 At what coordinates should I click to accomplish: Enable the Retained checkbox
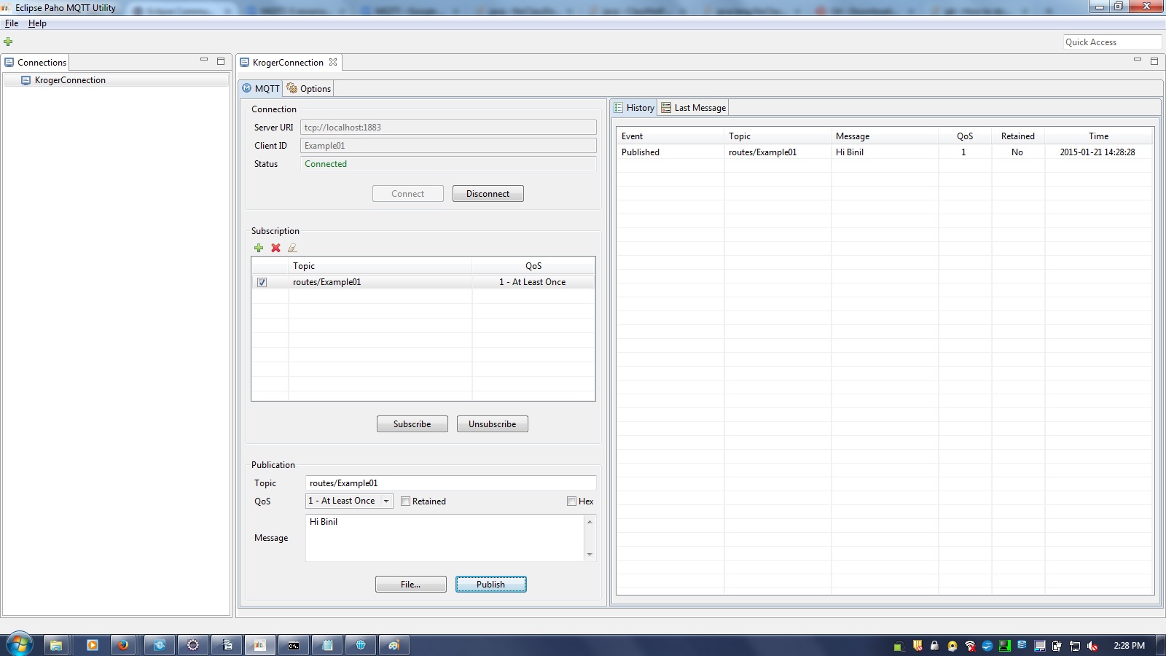point(405,501)
